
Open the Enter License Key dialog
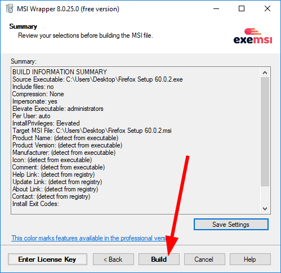[x=47, y=259]
